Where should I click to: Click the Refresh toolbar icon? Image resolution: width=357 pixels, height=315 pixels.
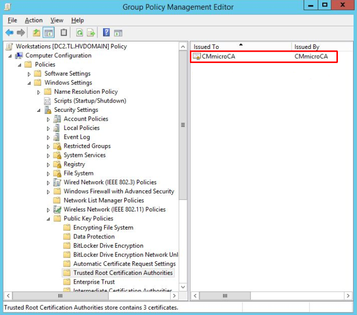79,33
